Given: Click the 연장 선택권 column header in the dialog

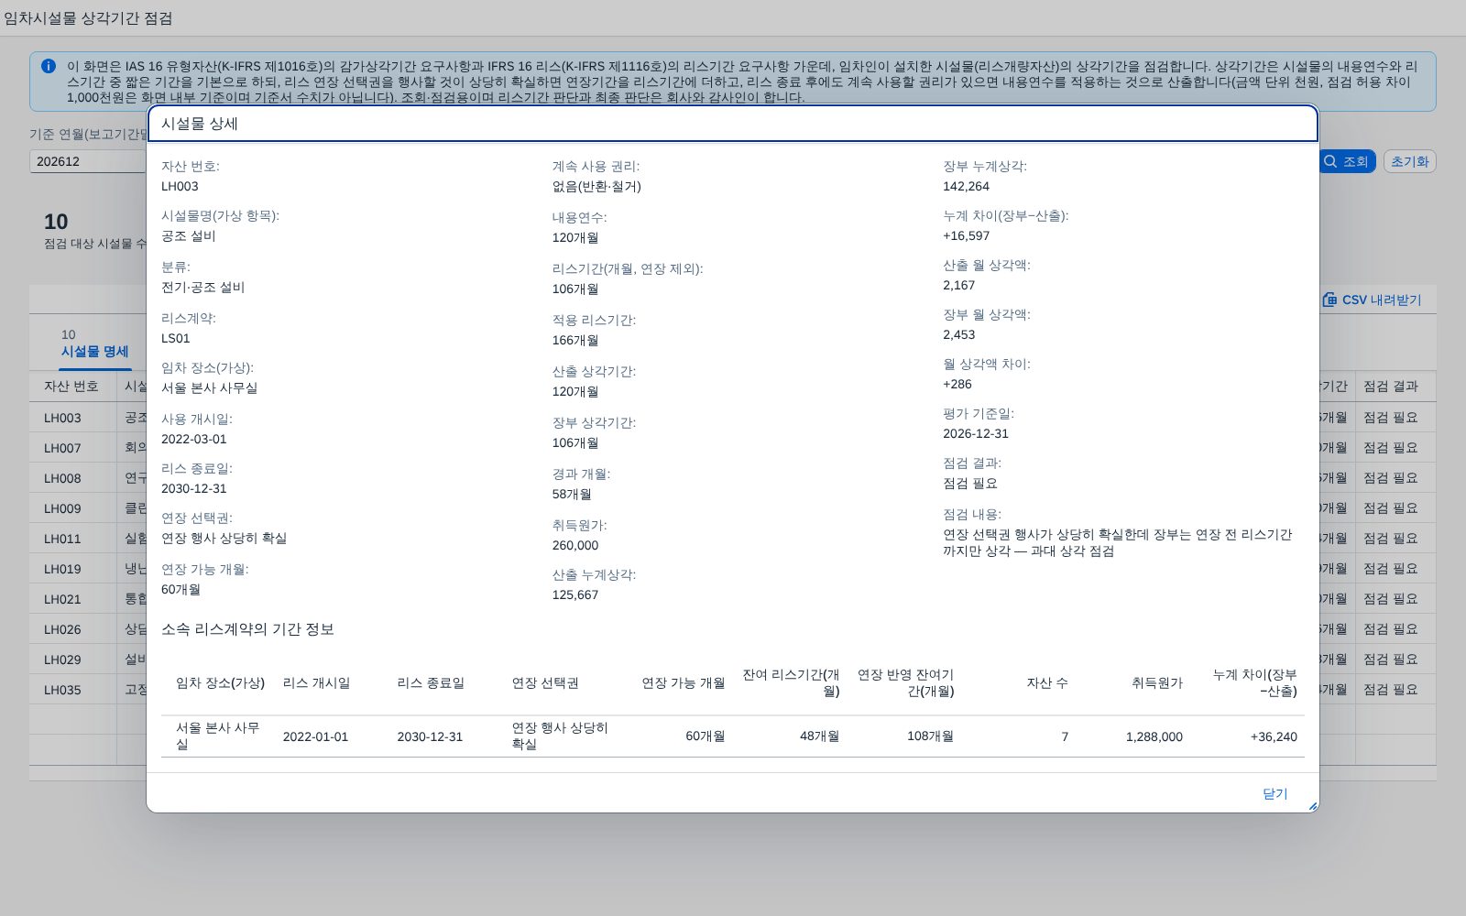Looking at the screenshot, I should [545, 682].
